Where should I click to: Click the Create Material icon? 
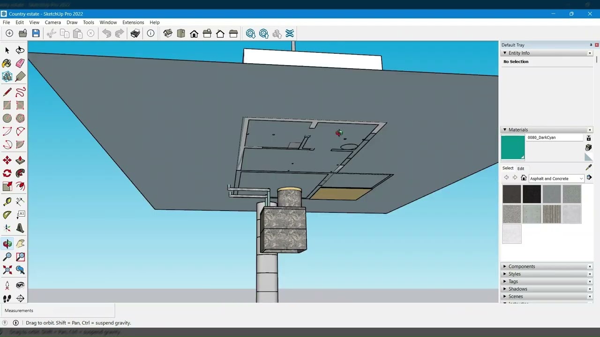click(588, 147)
